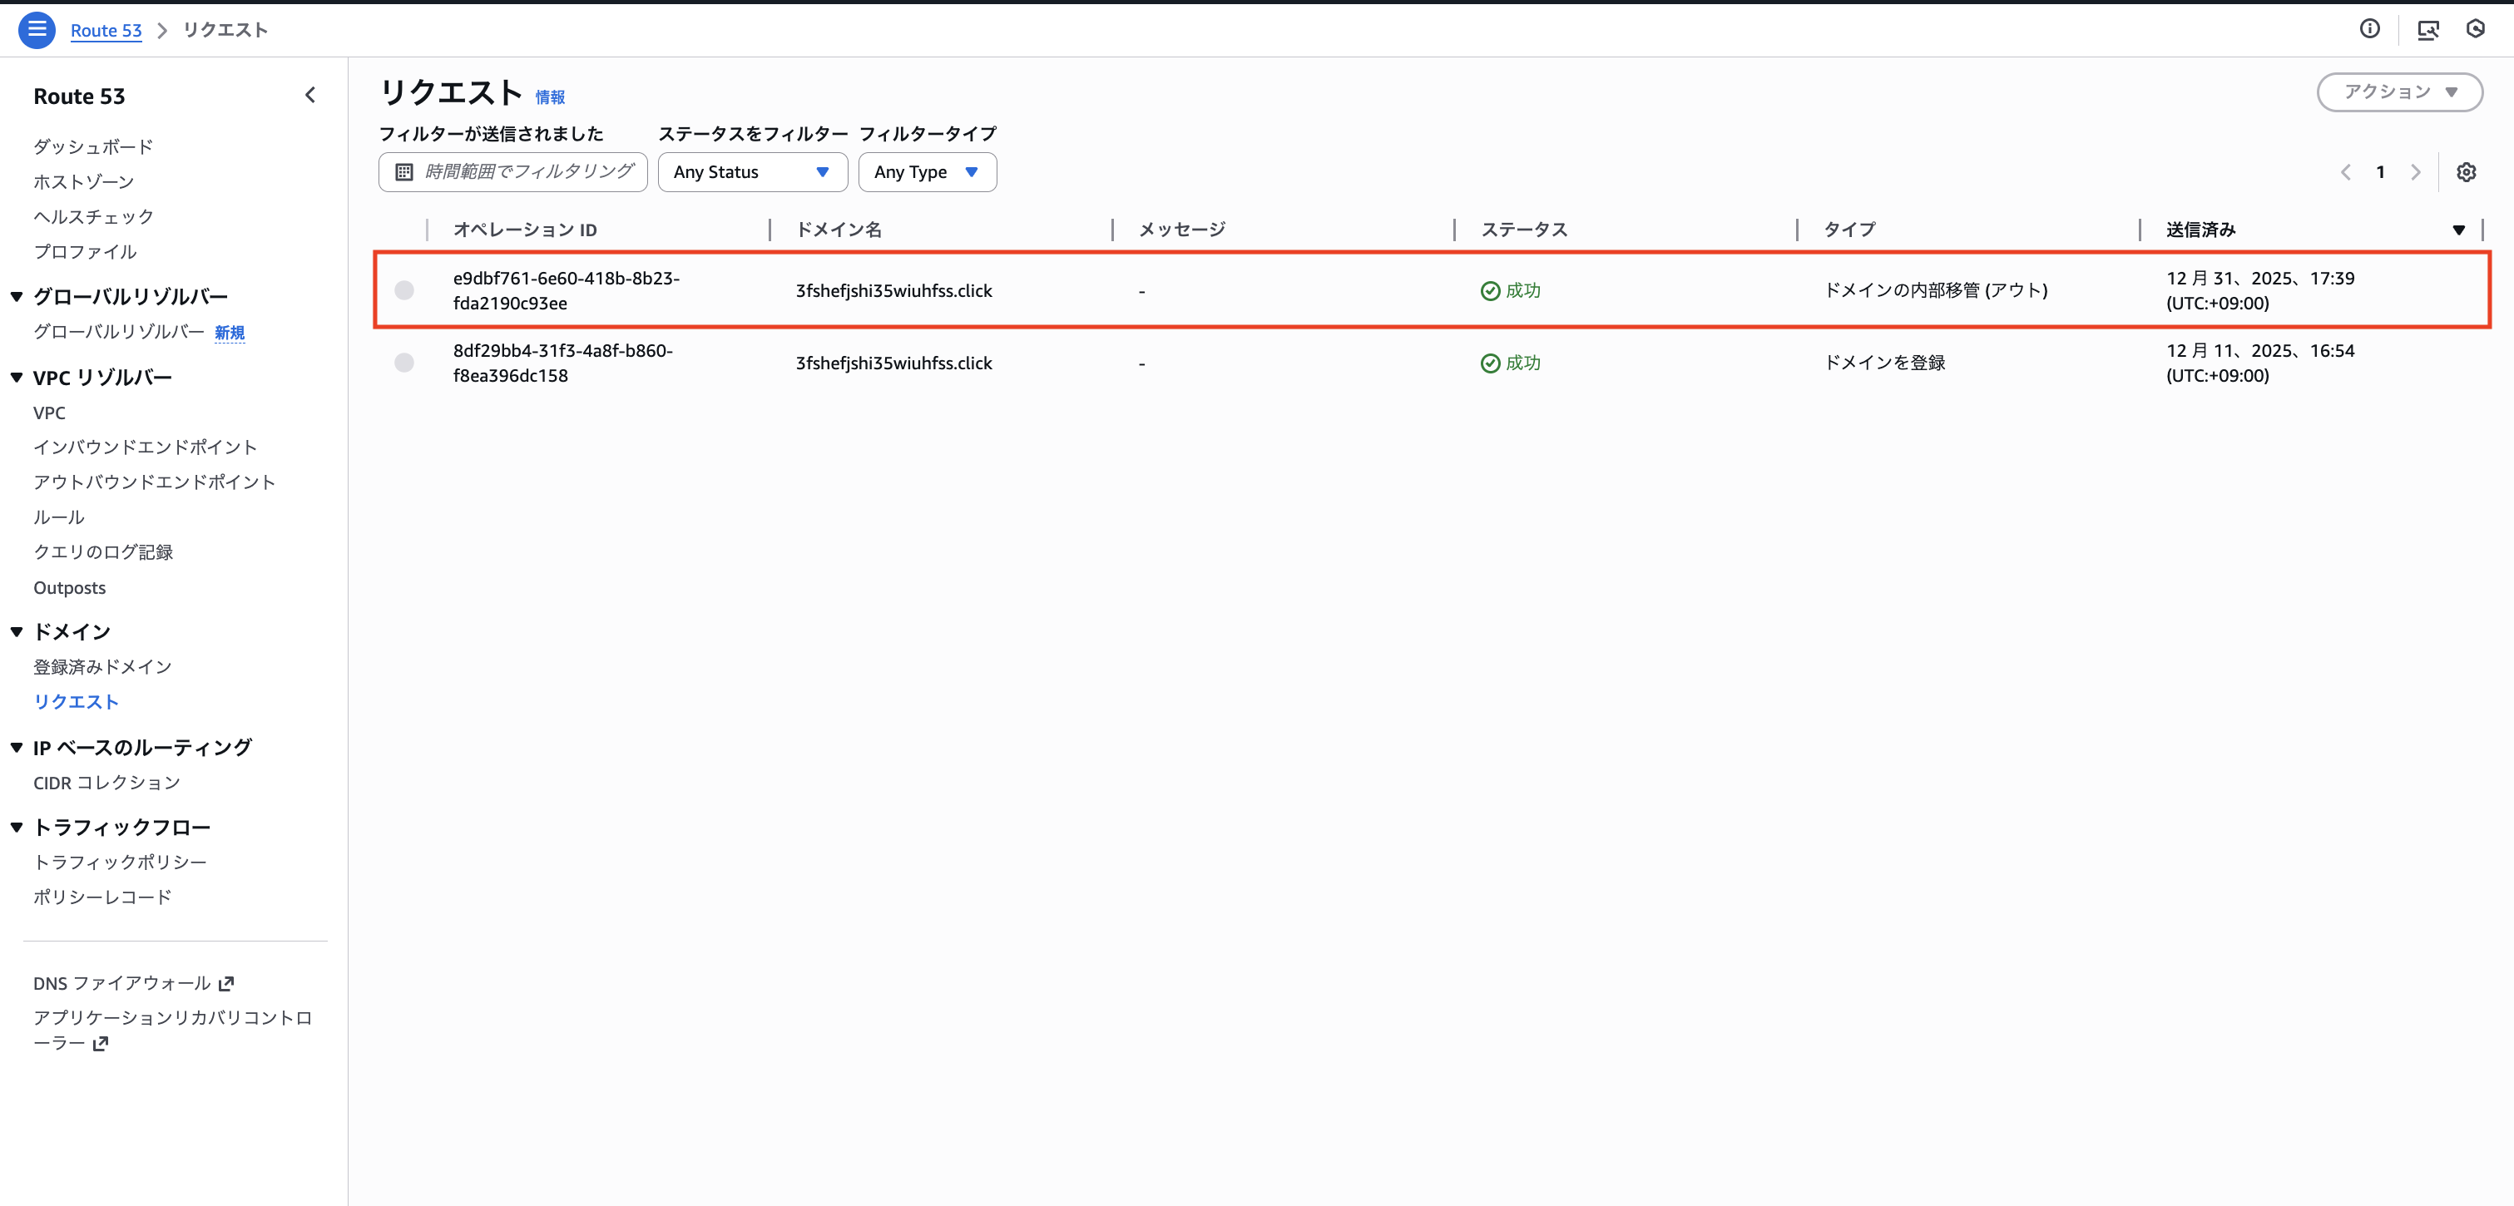Open the アクション button menu

(2400, 91)
